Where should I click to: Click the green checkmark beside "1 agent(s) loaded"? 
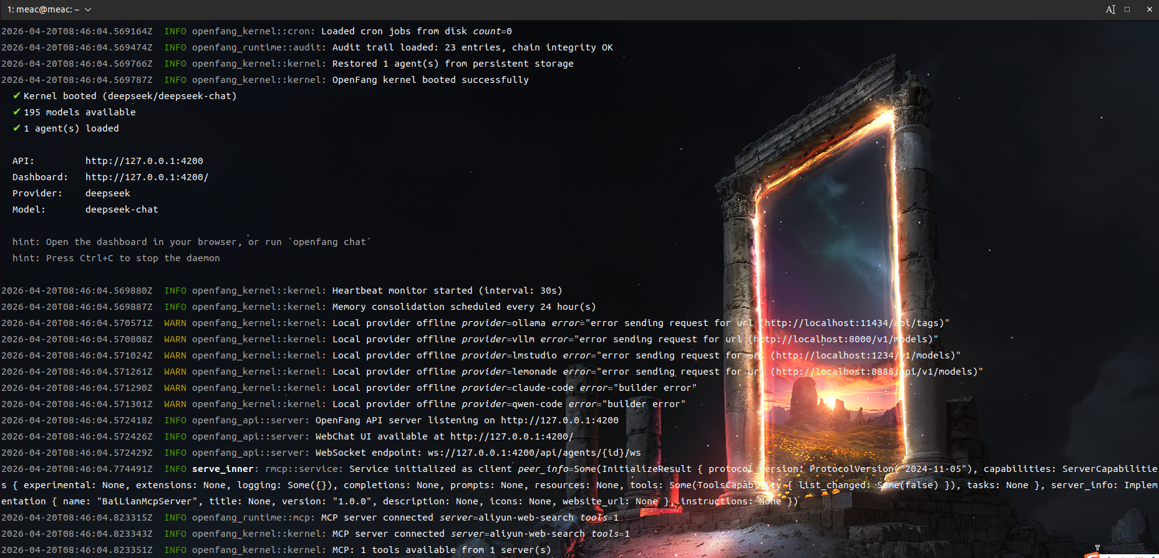click(17, 128)
